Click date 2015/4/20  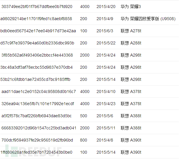point(106,7)
